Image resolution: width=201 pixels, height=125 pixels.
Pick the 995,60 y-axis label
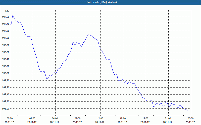[x=6, y=87]
